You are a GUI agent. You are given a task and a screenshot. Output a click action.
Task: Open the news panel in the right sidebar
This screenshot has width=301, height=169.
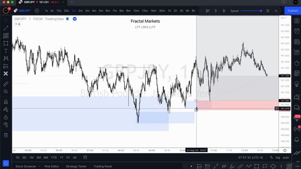click(x=297, y=42)
